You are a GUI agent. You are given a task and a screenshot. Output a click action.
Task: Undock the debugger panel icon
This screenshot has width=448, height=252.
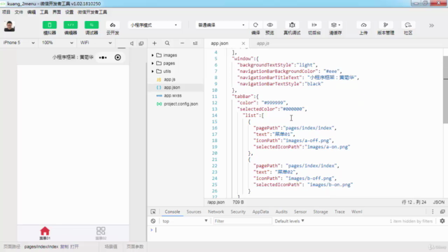[x=442, y=211]
